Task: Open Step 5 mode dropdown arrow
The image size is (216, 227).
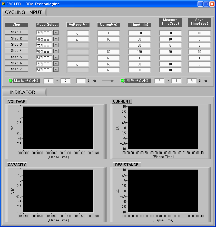Action: click(56, 57)
